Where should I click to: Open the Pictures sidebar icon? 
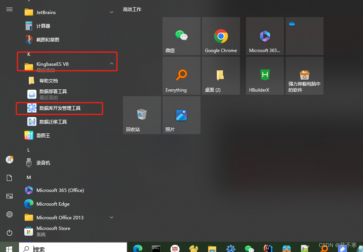pos(9,196)
